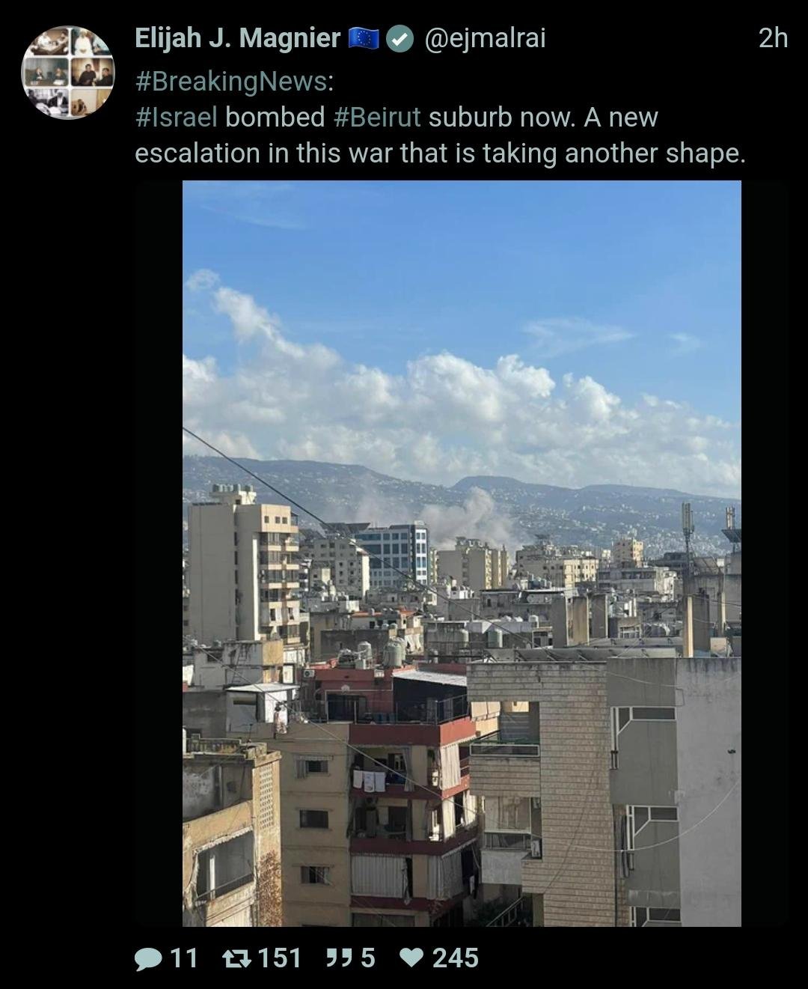This screenshot has width=808, height=989.
Task: View the 245 likes count
Action: tap(455, 958)
